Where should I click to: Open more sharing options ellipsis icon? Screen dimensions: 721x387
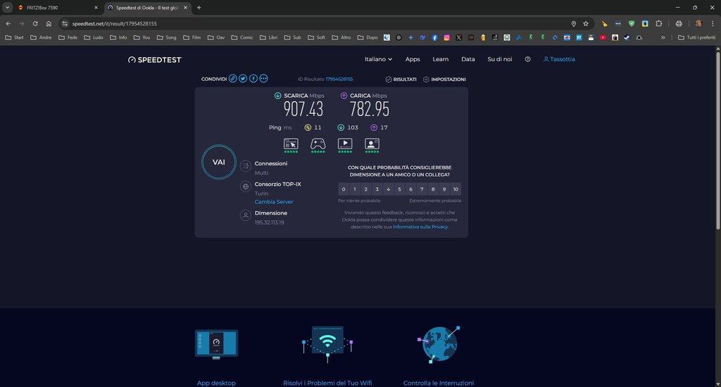(263, 79)
